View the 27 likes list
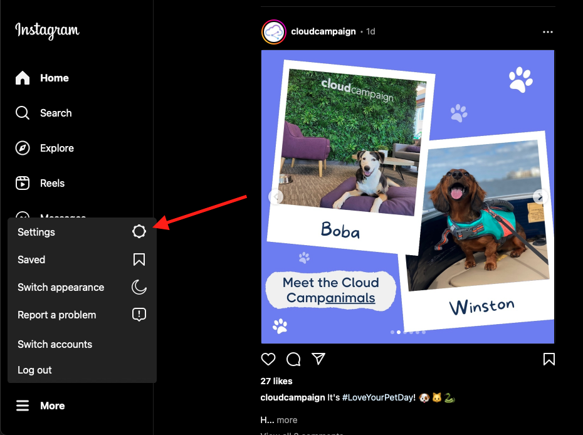 pyautogui.click(x=276, y=381)
